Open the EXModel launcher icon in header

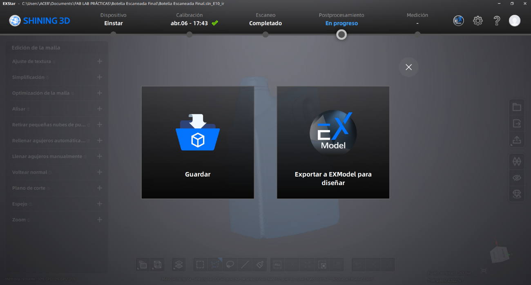pyautogui.click(x=459, y=21)
